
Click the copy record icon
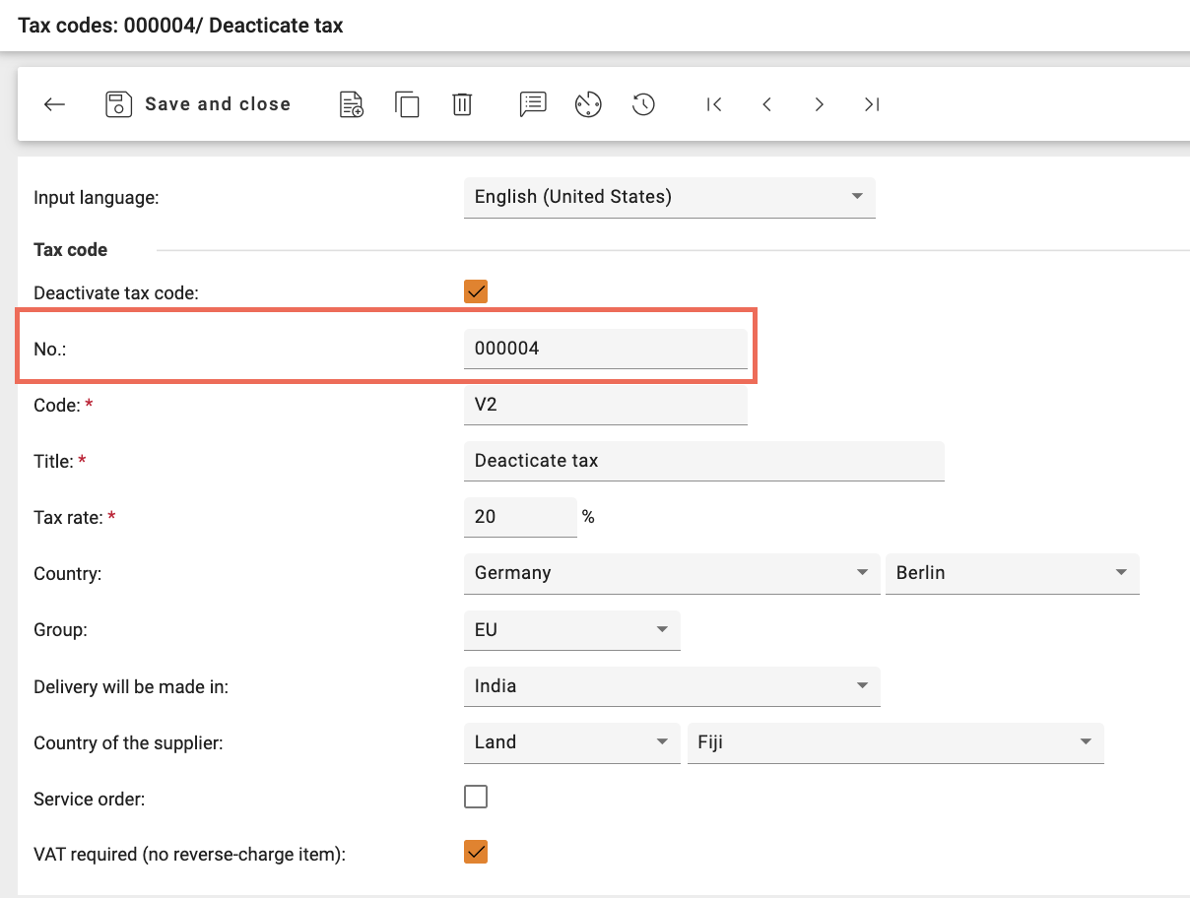pyautogui.click(x=407, y=104)
